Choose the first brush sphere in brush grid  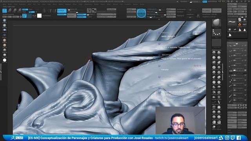(214, 52)
